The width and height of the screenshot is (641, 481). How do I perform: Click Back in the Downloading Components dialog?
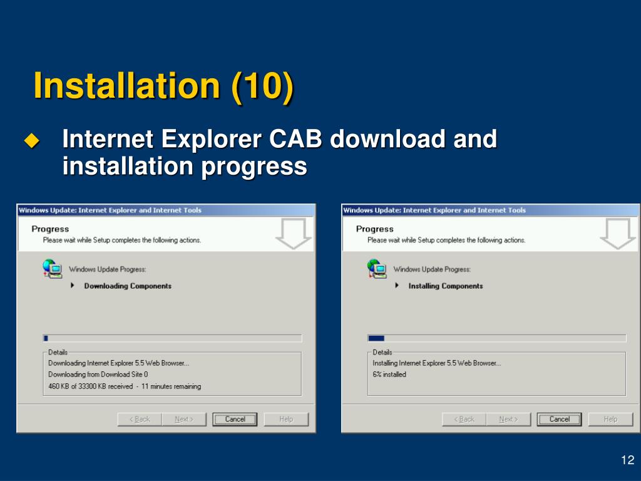coord(140,419)
